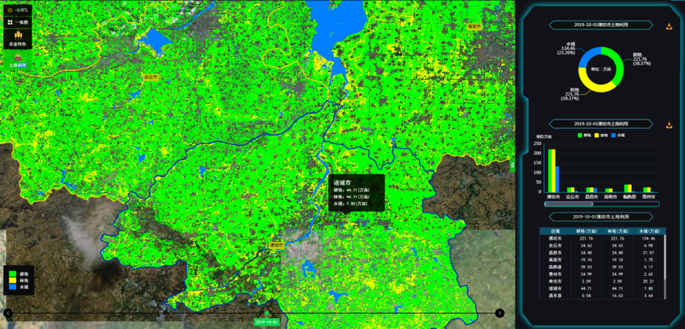Step timeline forward with right arrow
685x329 pixels.
pyautogui.click(x=499, y=313)
